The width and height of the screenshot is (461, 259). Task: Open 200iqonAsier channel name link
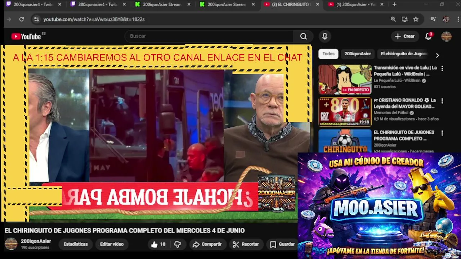pyautogui.click(x=36, y=241)
